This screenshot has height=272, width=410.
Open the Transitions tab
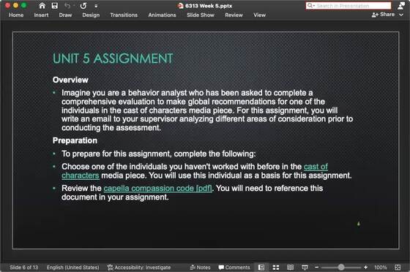click(x=124, y=15)
